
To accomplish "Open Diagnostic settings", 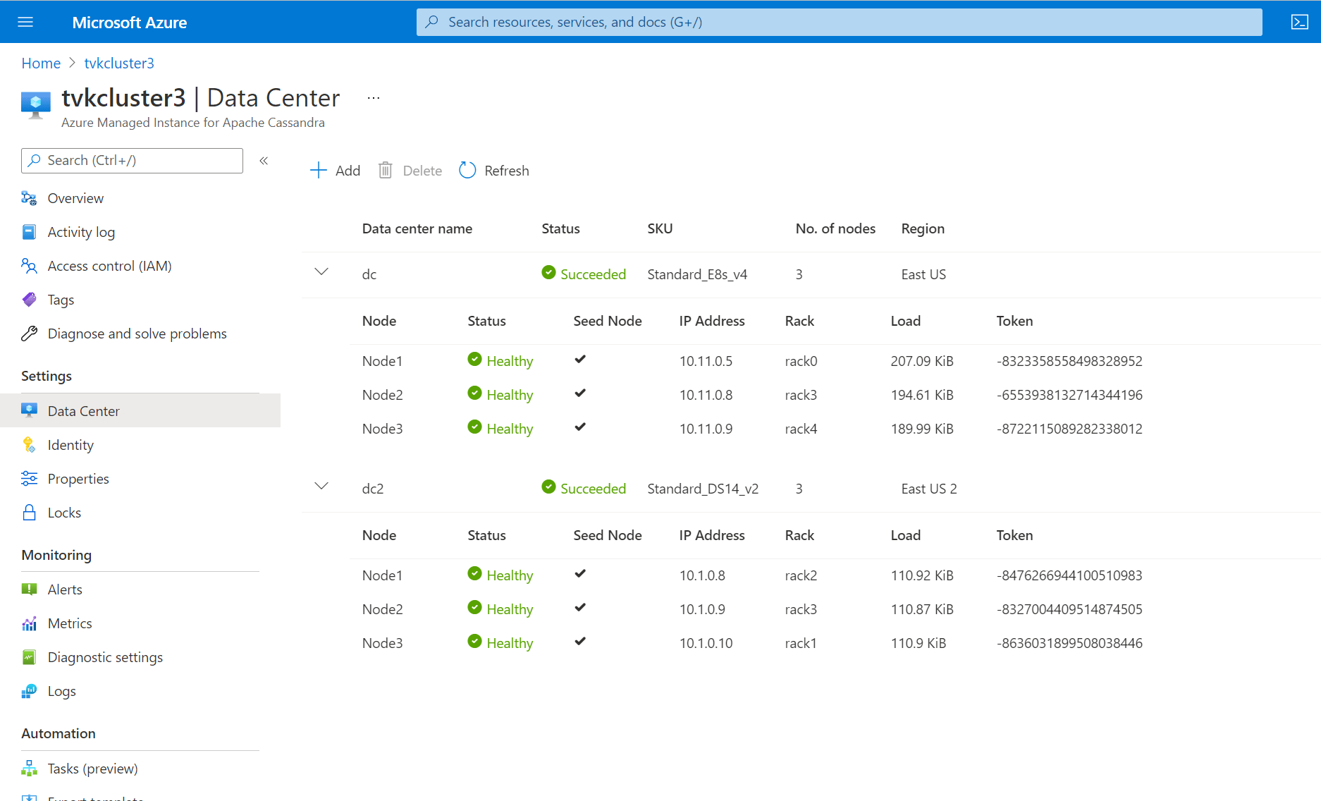I will (x=104, y=657).
